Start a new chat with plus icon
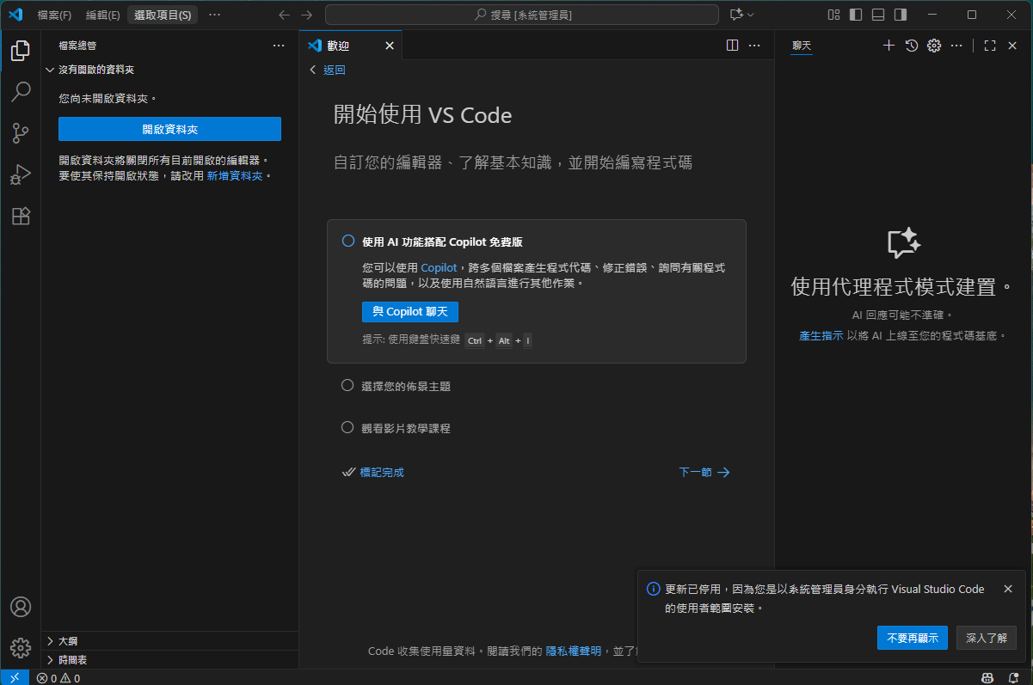The width and height of the screenshot is (1033, 685). pyautogui.click(x=889, y=46)
